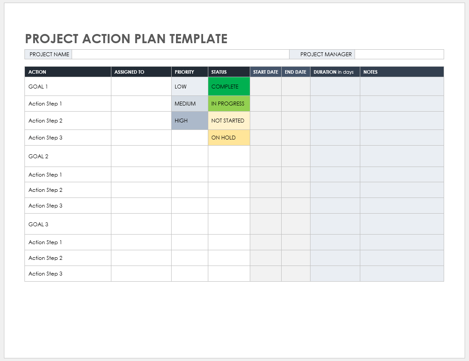Click the NOTES column header

(402, 72)
